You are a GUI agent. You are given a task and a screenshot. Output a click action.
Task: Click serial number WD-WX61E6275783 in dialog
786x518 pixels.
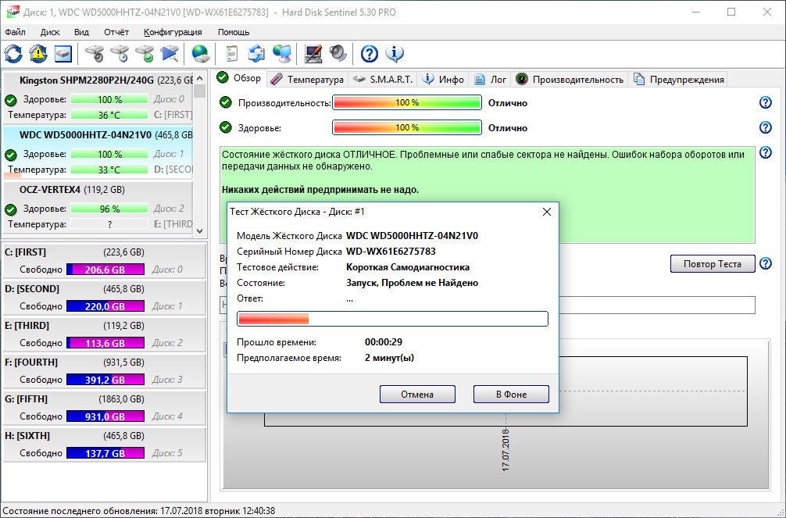[391, 252]
